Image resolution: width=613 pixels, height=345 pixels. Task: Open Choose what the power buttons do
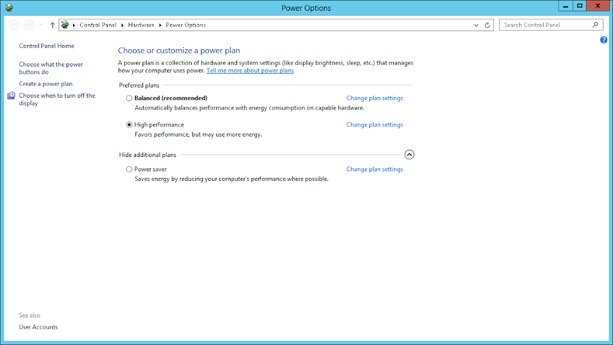pos(51,68)
